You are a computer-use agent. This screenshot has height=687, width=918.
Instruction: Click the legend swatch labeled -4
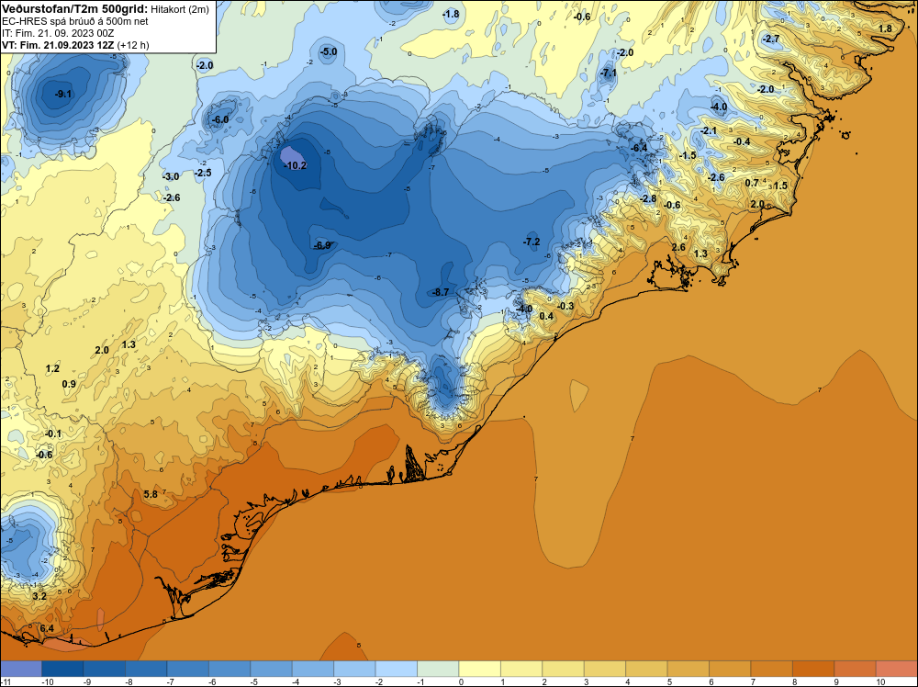coord(313,669)
